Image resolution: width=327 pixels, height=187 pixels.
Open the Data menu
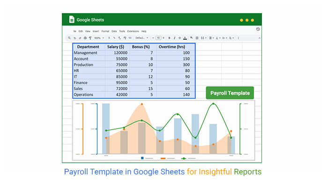pos(114,31)
